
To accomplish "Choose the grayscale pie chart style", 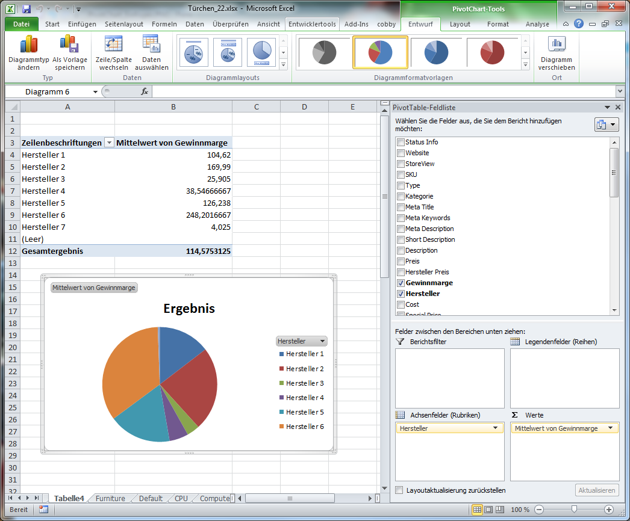I will tap(324, 52).
